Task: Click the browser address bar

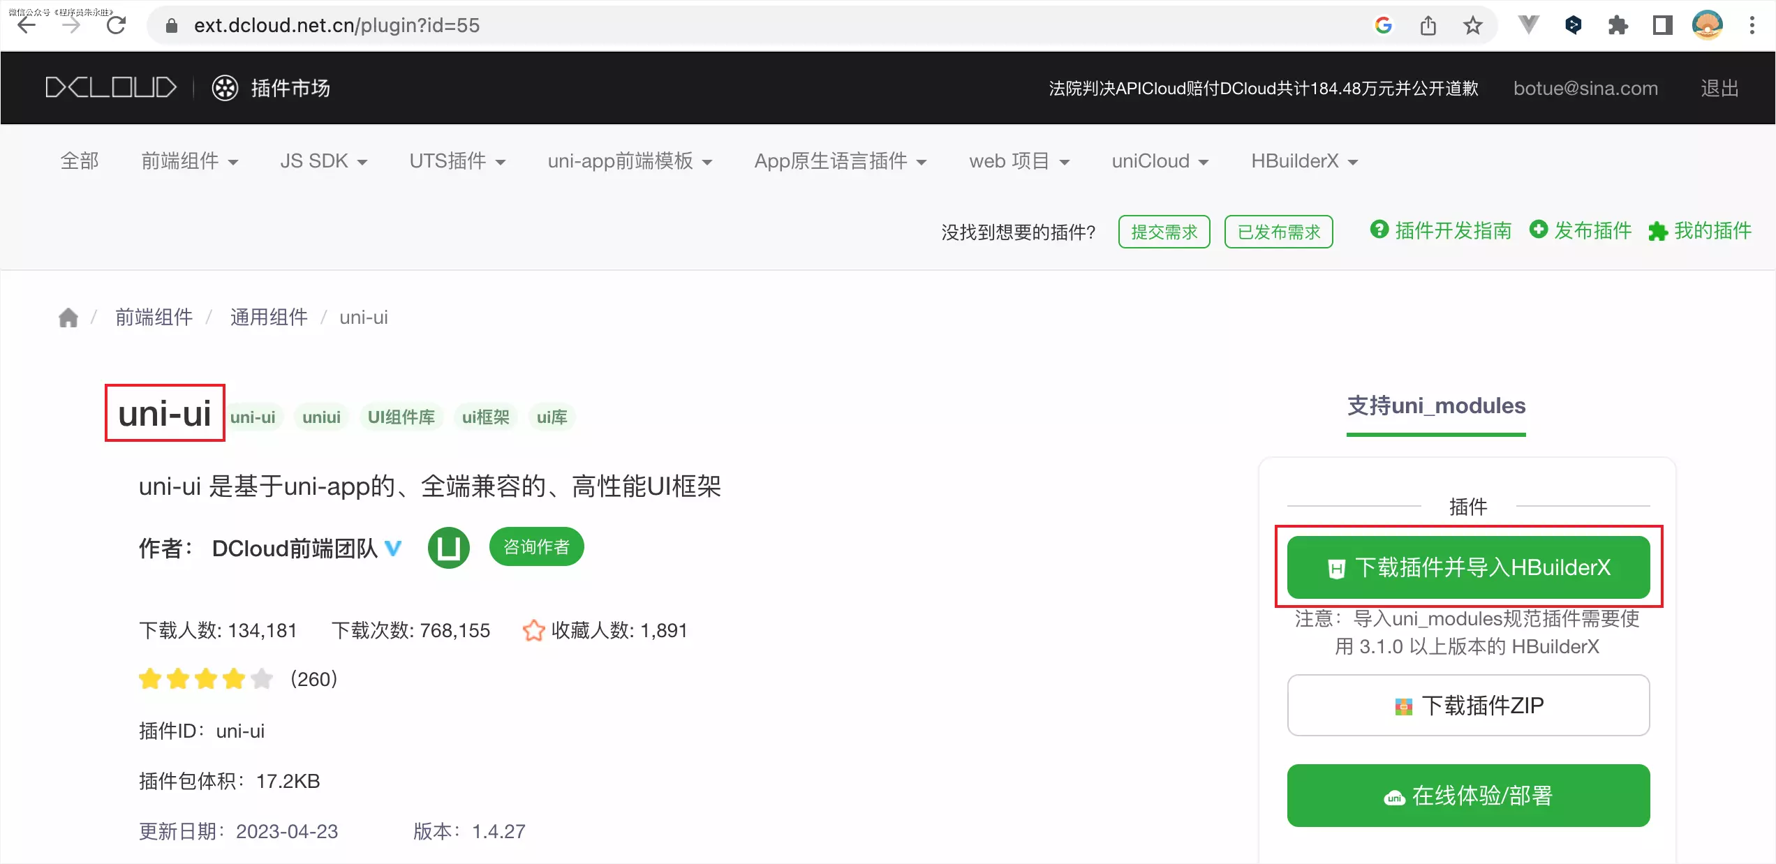Action: 489,25
